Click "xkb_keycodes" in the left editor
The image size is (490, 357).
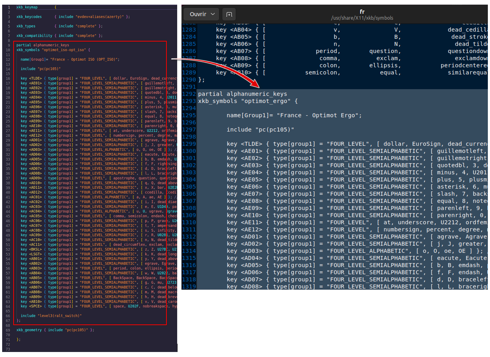click(x=29, y=17)
